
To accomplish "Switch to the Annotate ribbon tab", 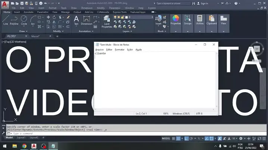I will 29,12.
